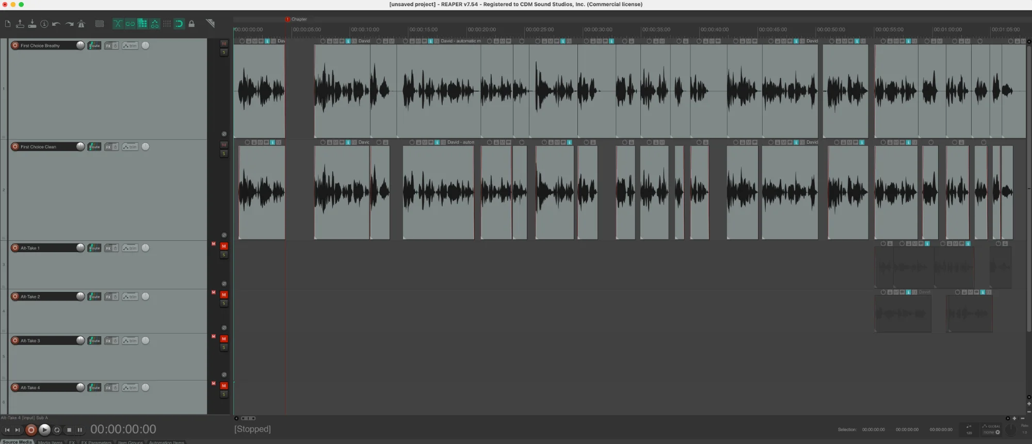Click the Undo arrow icon
1032x444 pixels.
point(56,24)
